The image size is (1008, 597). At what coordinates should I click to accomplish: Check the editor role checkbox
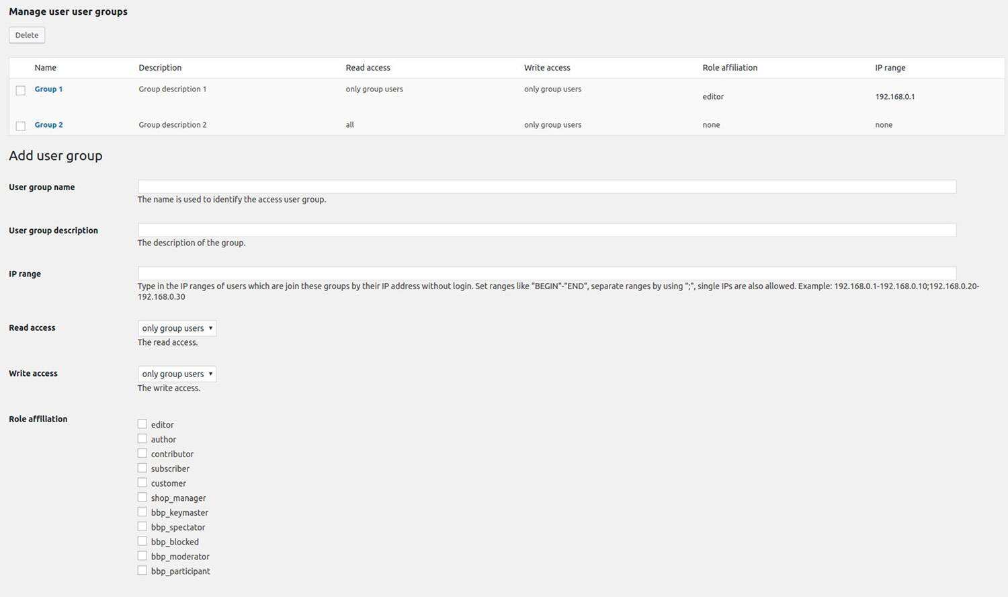tap(142, 424)
